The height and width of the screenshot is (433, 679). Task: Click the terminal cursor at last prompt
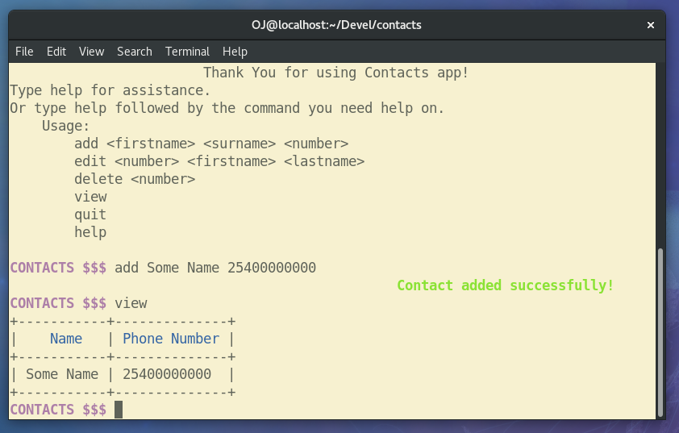tap(119, 410)
